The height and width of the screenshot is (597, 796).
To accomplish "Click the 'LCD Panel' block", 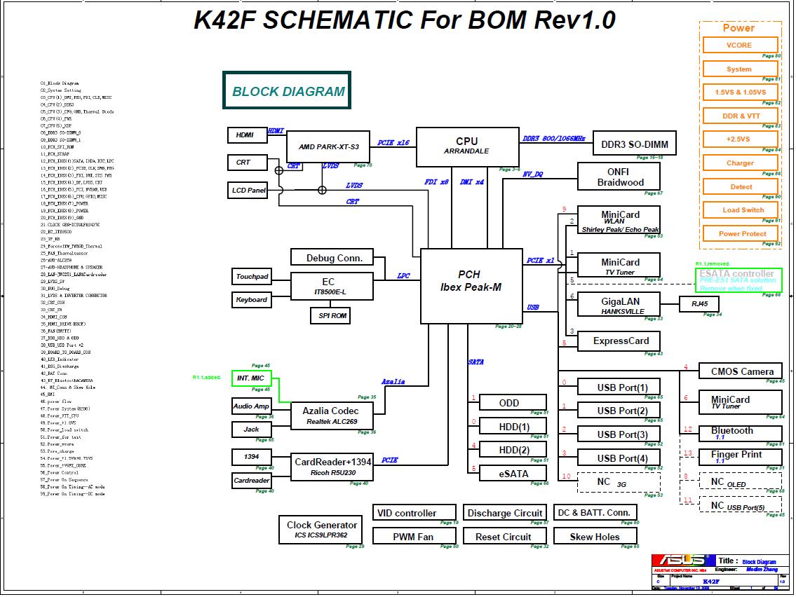I will point(248,190).
